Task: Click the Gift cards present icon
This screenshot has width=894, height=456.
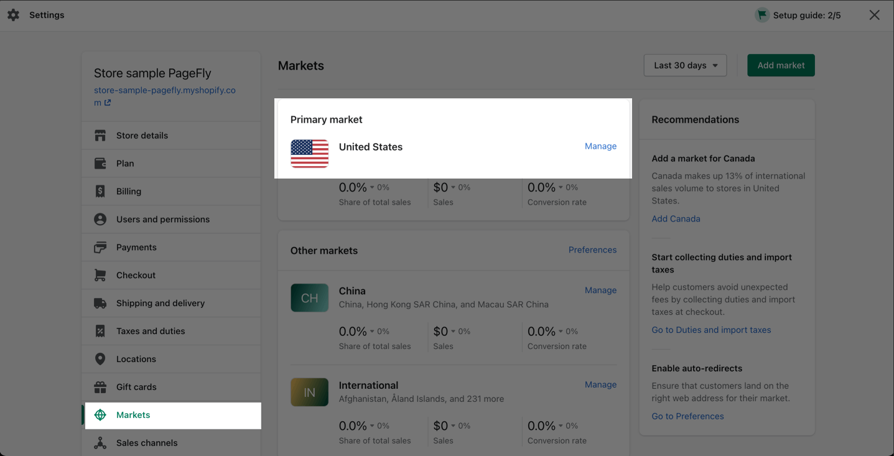Action: (x=100, y=387)
